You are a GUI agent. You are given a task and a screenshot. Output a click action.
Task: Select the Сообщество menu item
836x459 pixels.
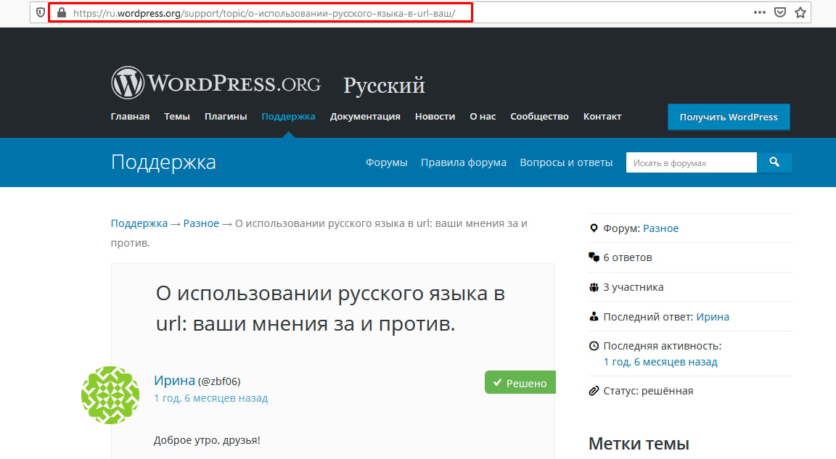[539, 116]
